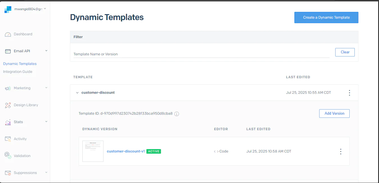Open the Activity feed icon

[x=7, y=139]
